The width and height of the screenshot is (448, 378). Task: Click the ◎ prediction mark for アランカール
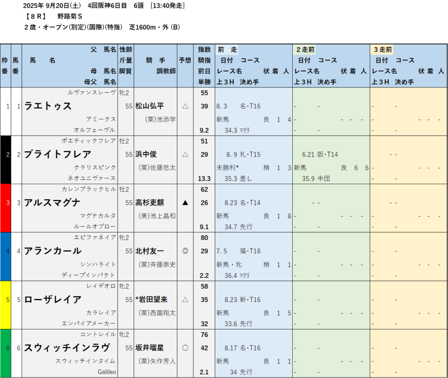coord(185,251)
